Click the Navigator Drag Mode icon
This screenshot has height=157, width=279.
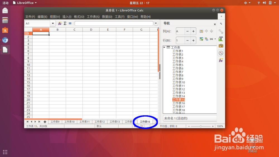coord(211,39)
